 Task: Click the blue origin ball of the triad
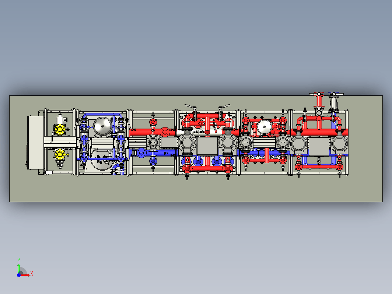[x=19, y=275]
